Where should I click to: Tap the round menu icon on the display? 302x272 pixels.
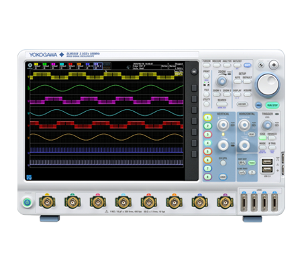click(x=30, y=66)
